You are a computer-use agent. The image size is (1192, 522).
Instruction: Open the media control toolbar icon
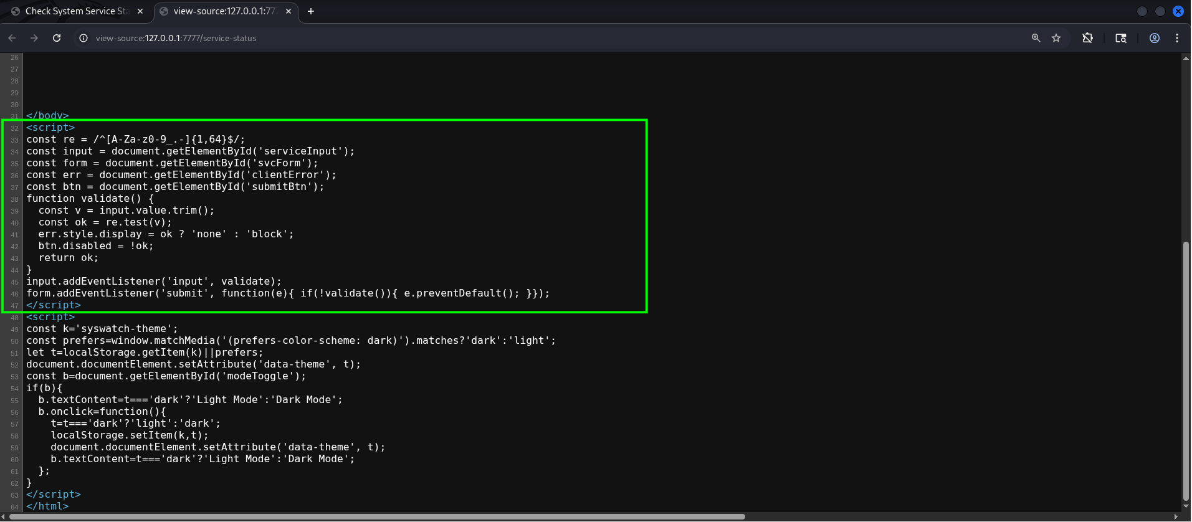click(x=1121, y=38)
